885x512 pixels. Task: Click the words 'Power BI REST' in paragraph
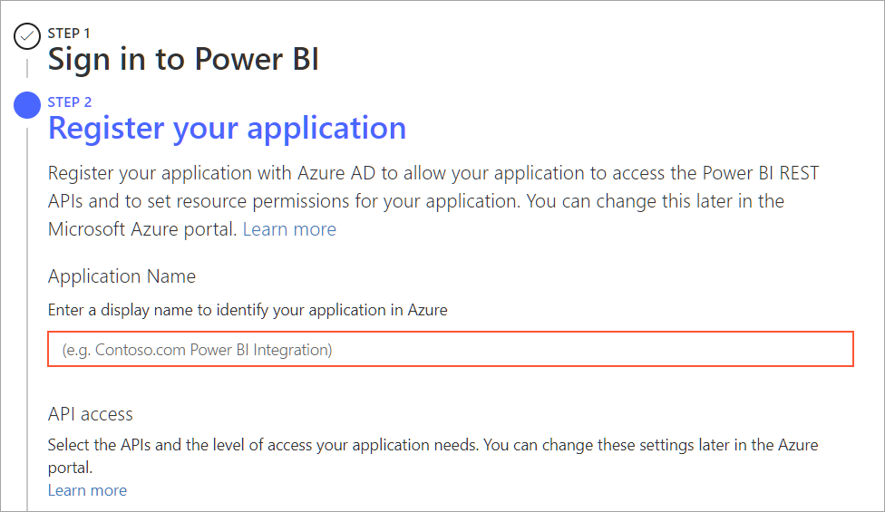click(745, 173)
